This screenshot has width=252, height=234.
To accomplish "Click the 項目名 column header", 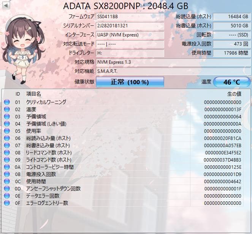I will (x=33, y=94).
